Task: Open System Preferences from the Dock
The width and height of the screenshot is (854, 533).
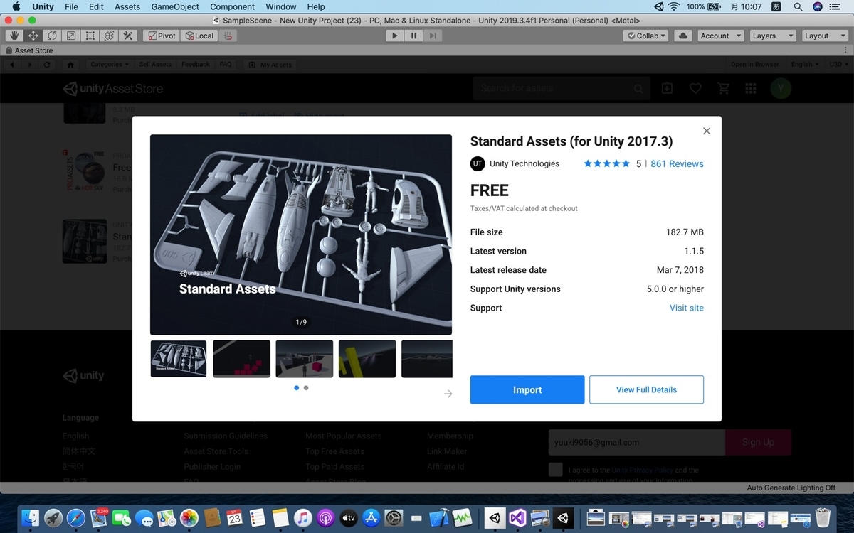Action: point(394,517)
